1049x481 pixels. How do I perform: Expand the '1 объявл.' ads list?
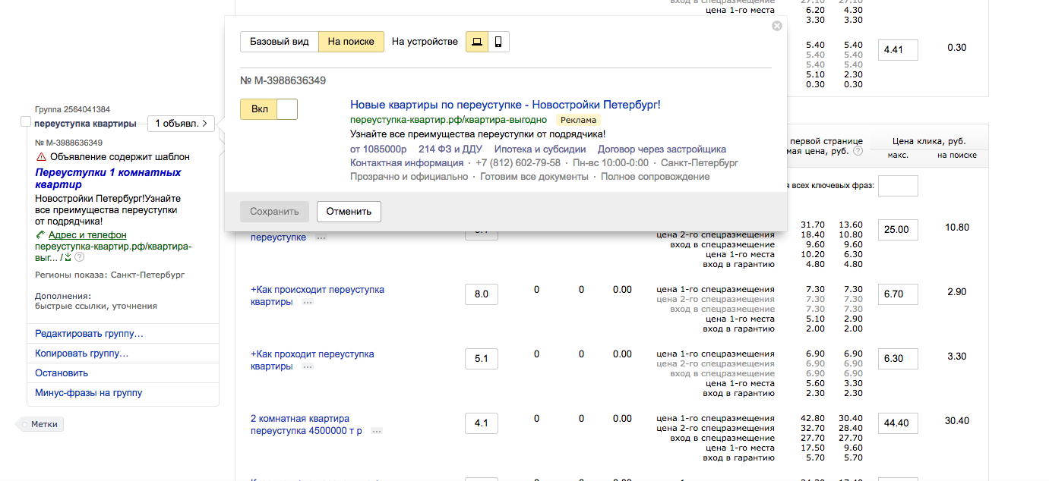[182, 123]
